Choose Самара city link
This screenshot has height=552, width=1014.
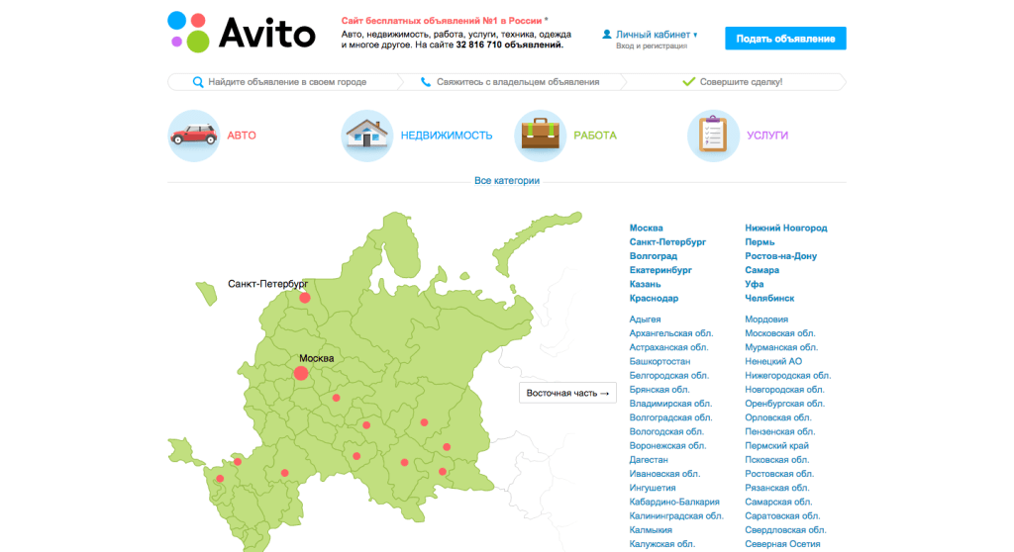coord(761,269)
